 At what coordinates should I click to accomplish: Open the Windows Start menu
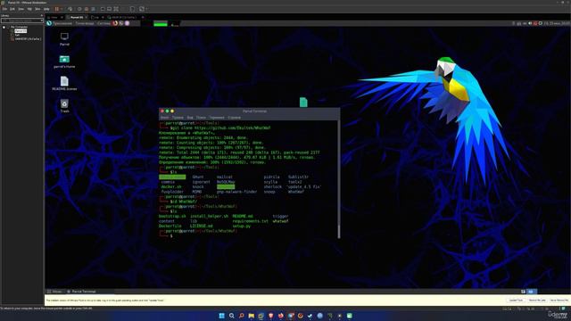coord(221,316)
